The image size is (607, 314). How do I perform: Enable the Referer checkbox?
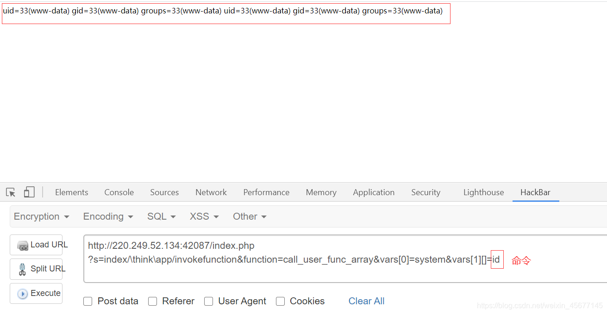(152, 302)
